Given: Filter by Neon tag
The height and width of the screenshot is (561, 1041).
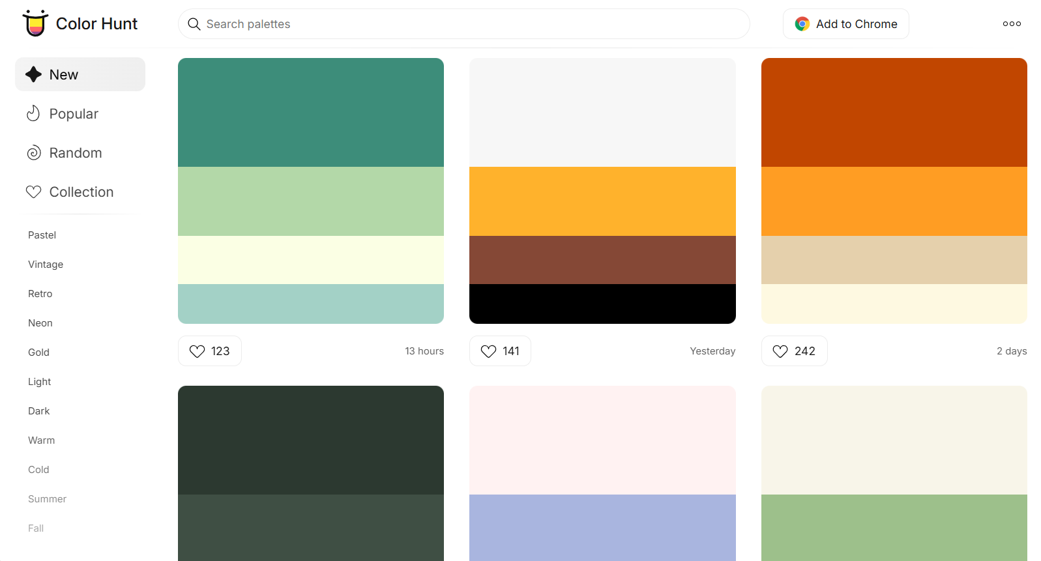Looking at the screenshot, I should click(x=40, y=323).
